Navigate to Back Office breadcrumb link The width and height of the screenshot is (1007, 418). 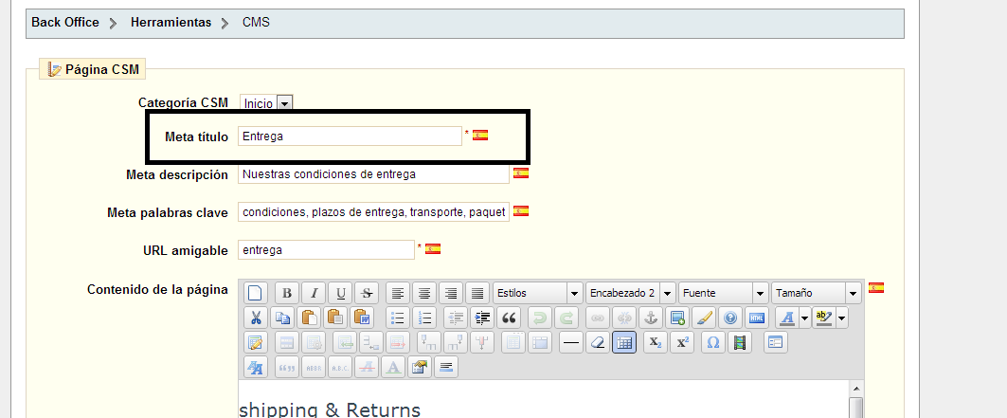pos(65,22)
